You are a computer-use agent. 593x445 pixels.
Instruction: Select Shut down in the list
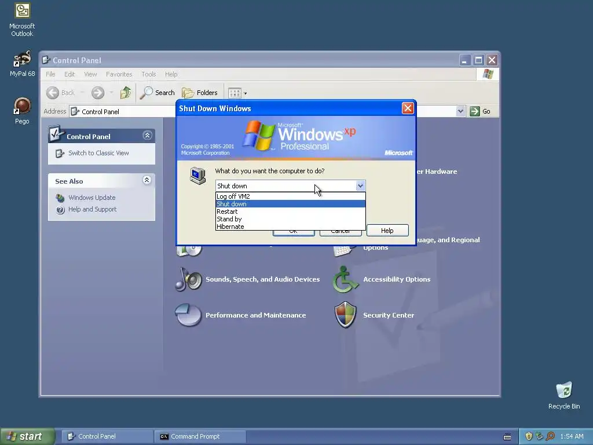click(x=291, y=204)
